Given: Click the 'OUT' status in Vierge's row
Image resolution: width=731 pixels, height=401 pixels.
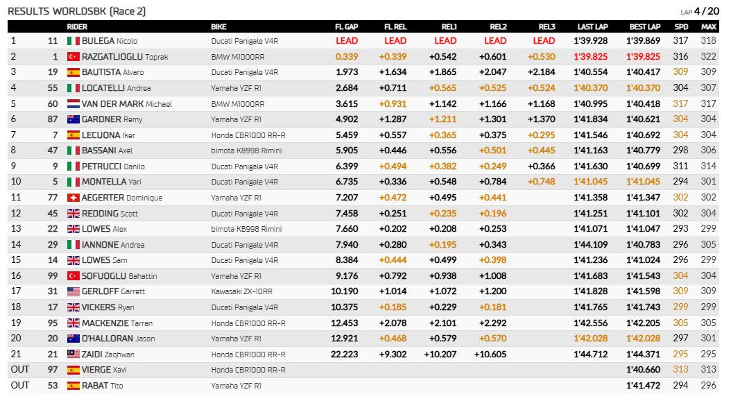Looking at the screenshot, I should [20, 370].
